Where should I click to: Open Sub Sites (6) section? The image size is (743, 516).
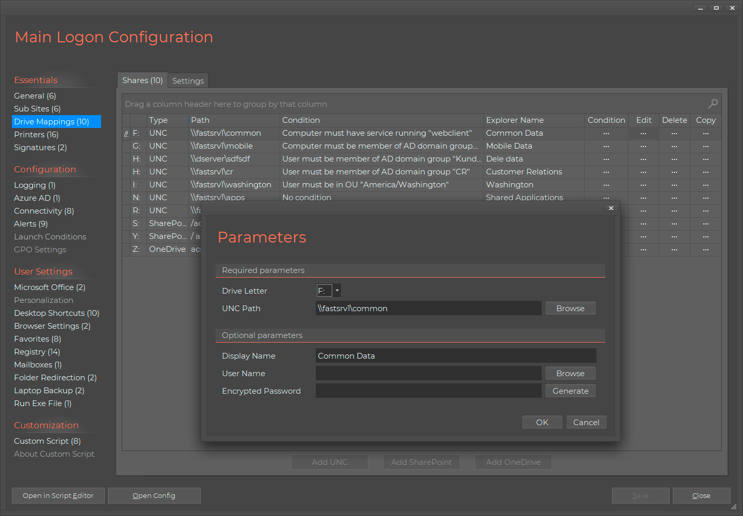tap(37, 108)
